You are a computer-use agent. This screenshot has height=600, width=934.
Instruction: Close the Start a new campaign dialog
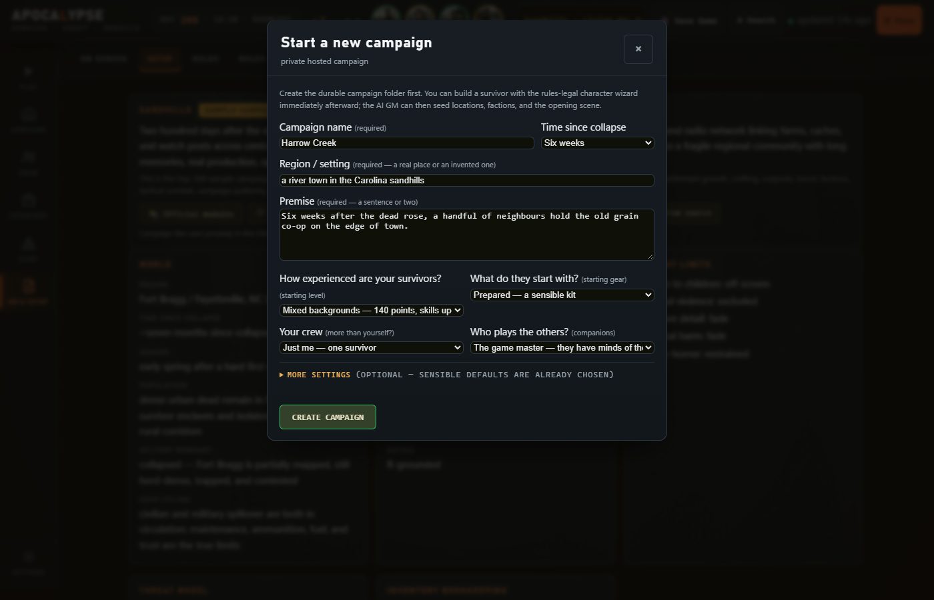click(x=638, y=49)
